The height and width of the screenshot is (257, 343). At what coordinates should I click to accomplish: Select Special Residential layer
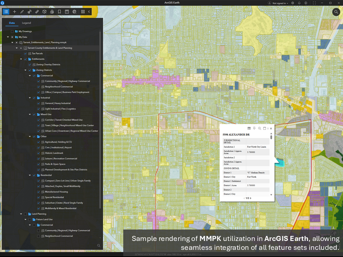pyautogui.click(x=54, y=197)
